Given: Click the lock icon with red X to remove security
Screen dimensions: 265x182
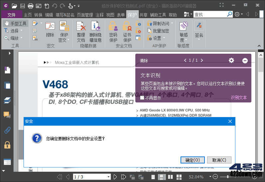Looking at the screenshot, I should (138, 30).
